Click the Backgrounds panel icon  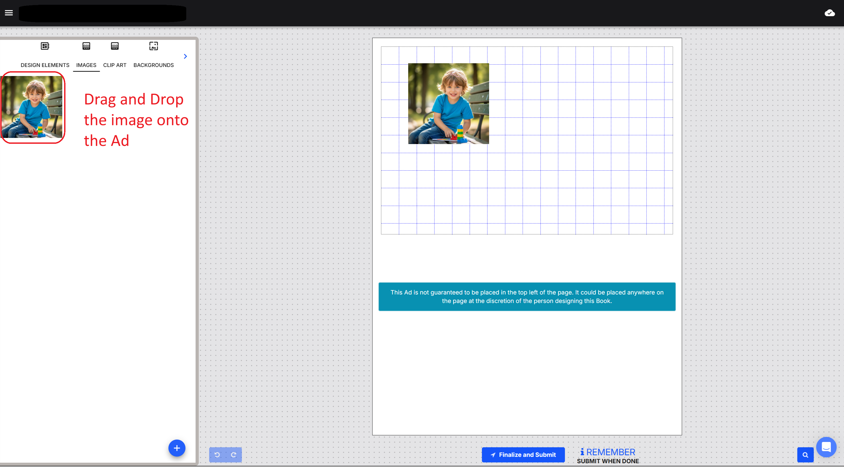tap(153, 46)
